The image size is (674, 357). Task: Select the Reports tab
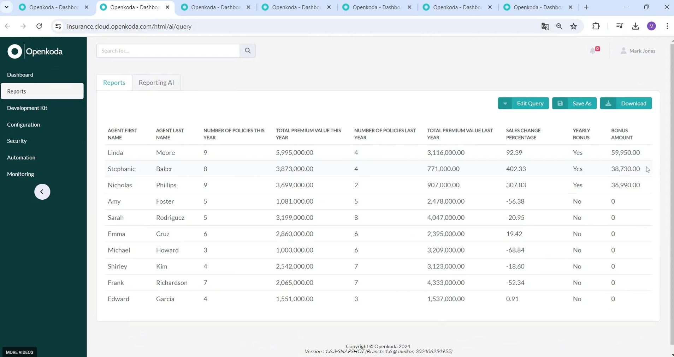[114, 83]
